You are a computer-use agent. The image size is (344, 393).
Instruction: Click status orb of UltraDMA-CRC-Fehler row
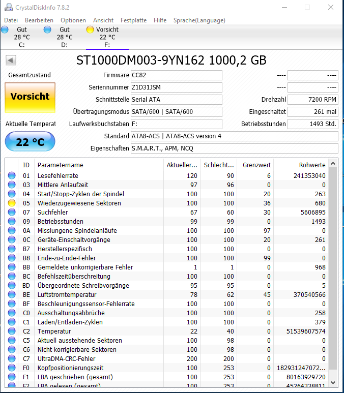tap(12, 358)
